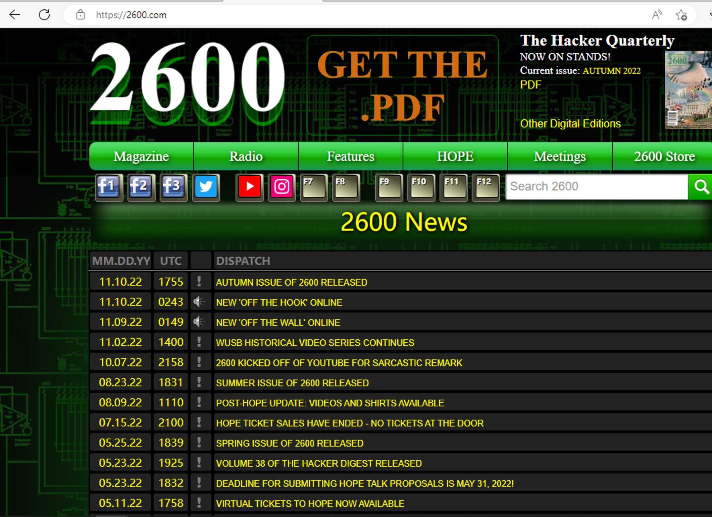This screenshot has height=517, width=712.
Task: Click the GET THE .PDF banner
Action: click(x=402, y=85)
